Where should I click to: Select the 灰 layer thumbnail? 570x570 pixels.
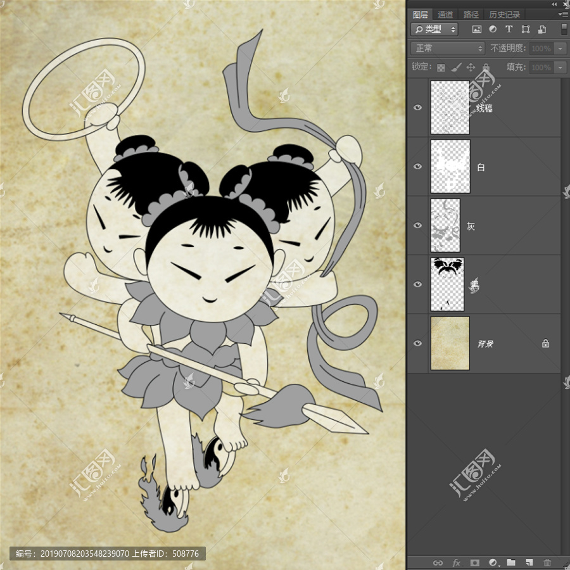point(445,225)
